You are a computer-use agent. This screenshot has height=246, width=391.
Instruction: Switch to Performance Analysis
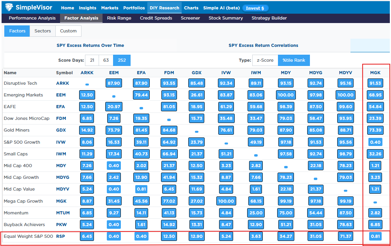[x=32, y=18]
